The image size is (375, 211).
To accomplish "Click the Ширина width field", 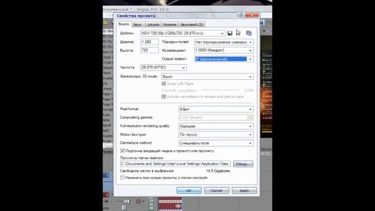I will [149, 42].
